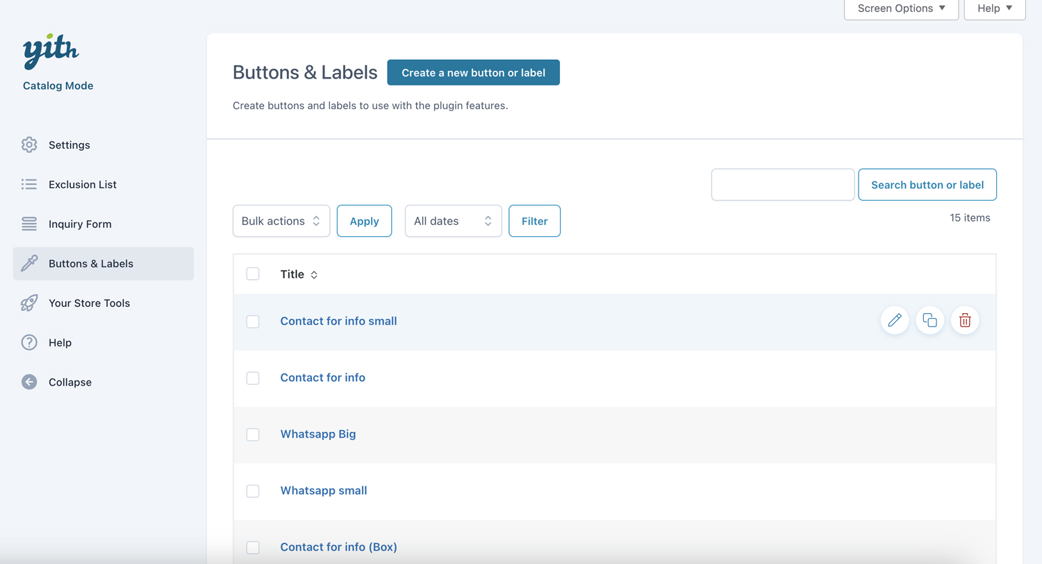Open the Whatsapp small label link
The height and width of the screenshot is (564, 1042).
coord(323,490)
